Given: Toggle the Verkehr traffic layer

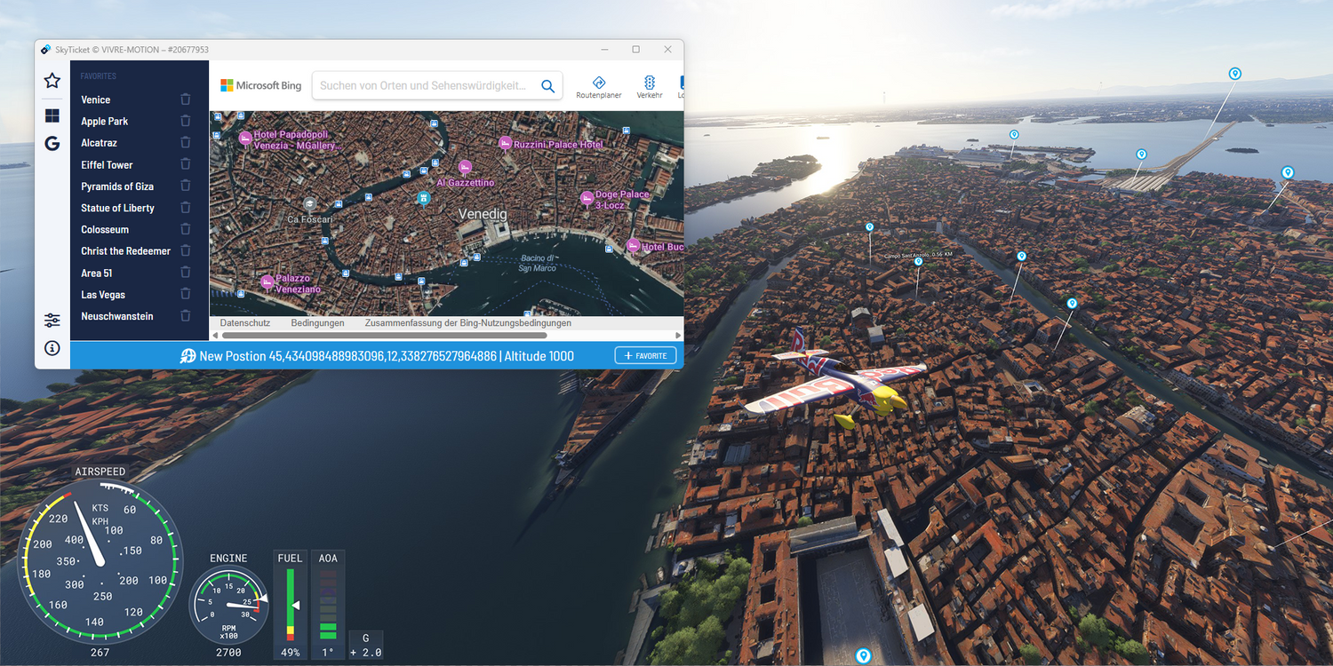Looking at the screenshot, I should pos(650,86).
